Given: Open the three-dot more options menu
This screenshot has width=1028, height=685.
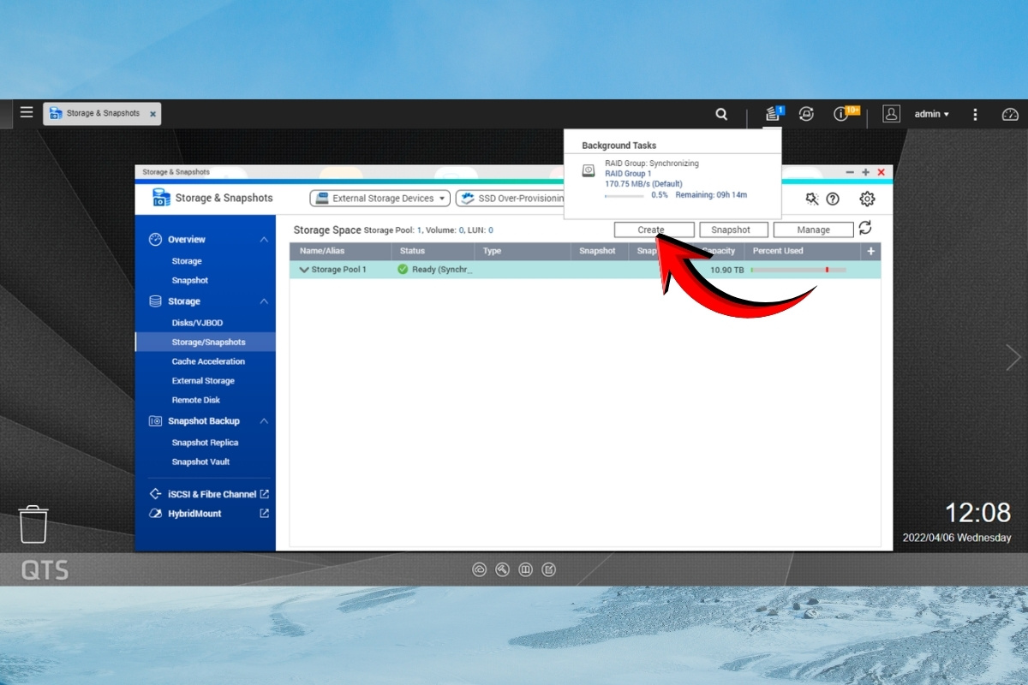Looking at the screenshot, I should (975, 114).
